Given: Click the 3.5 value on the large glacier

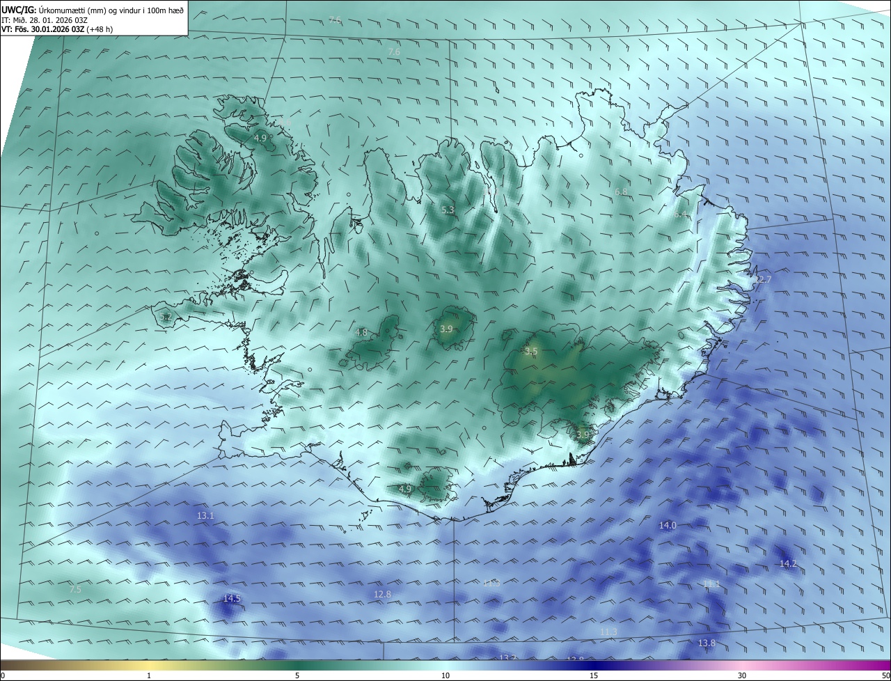Looking at the screenshot, I should 531,352.
